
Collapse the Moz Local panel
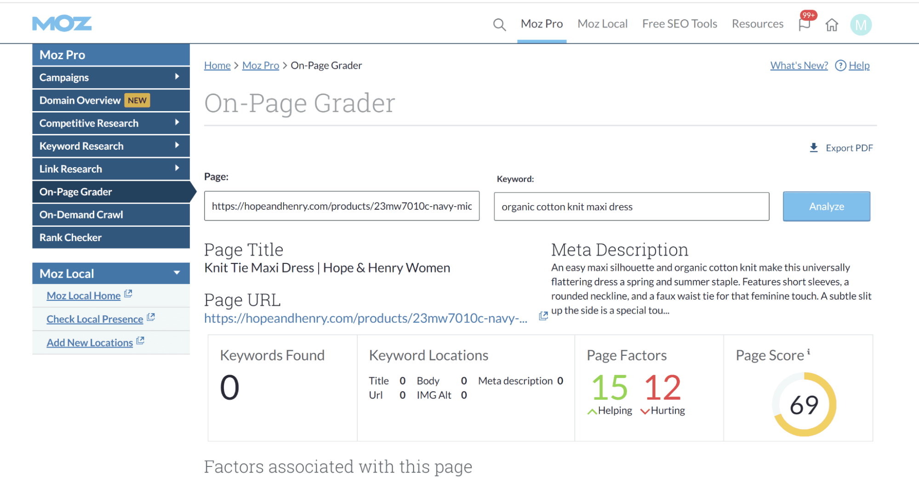(177, 273)
